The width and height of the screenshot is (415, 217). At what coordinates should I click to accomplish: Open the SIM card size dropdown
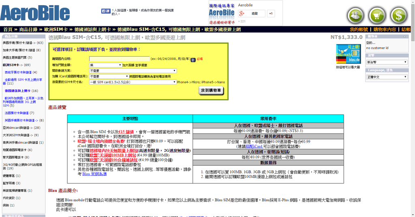coord(133,82)
